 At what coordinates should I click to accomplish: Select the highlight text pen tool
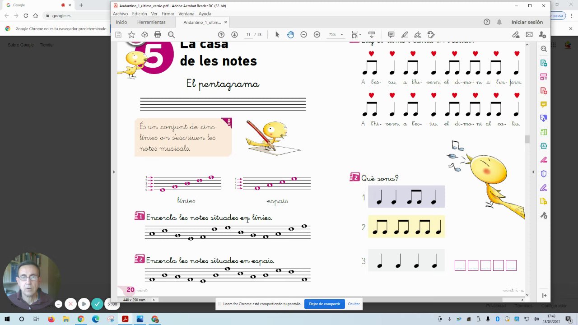click(x=405, y=35)
